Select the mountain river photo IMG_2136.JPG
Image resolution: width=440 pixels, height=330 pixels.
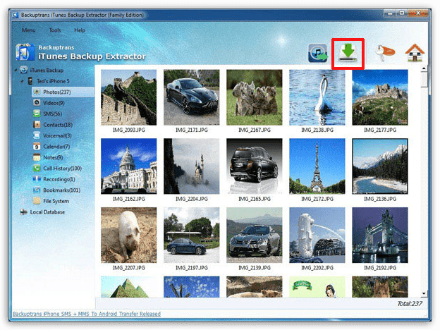pyautogui.click(x=380, y=166)
